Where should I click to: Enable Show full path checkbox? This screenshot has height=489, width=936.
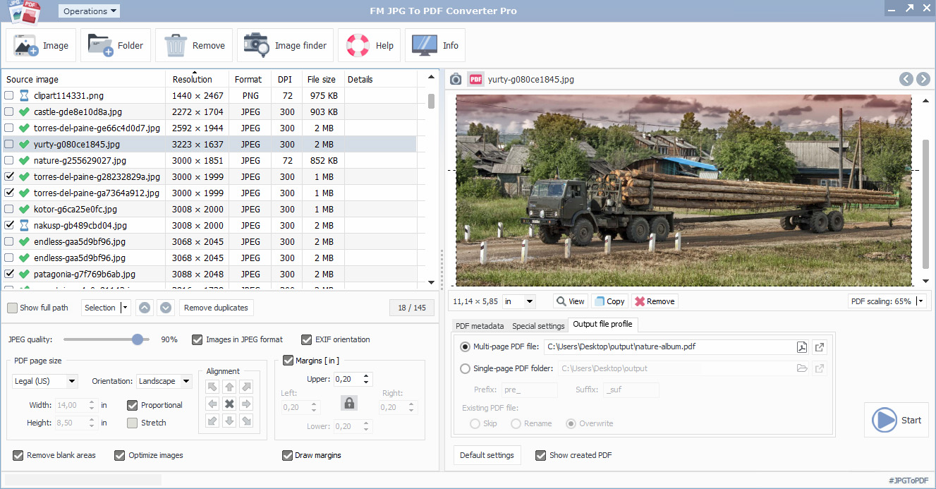pyautogui.click(x=12, y=308)
